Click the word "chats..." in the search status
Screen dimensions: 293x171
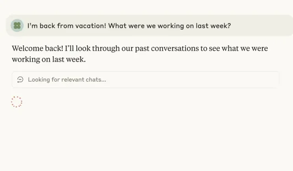pos(96,80)
